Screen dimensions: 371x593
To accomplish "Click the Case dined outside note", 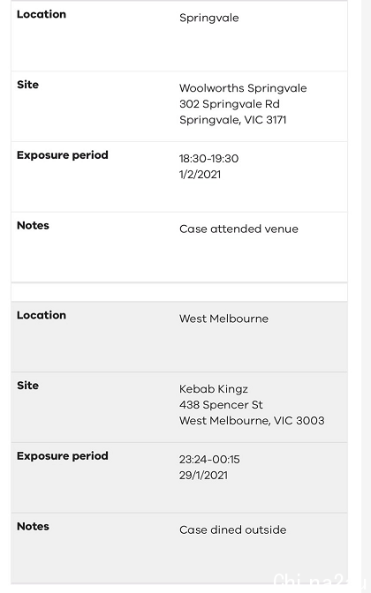I will click(233, 529).
